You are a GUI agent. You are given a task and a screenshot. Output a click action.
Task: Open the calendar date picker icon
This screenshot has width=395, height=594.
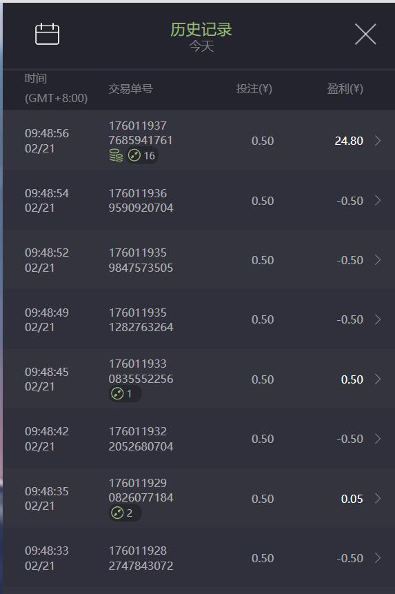(x=48, y=34)
